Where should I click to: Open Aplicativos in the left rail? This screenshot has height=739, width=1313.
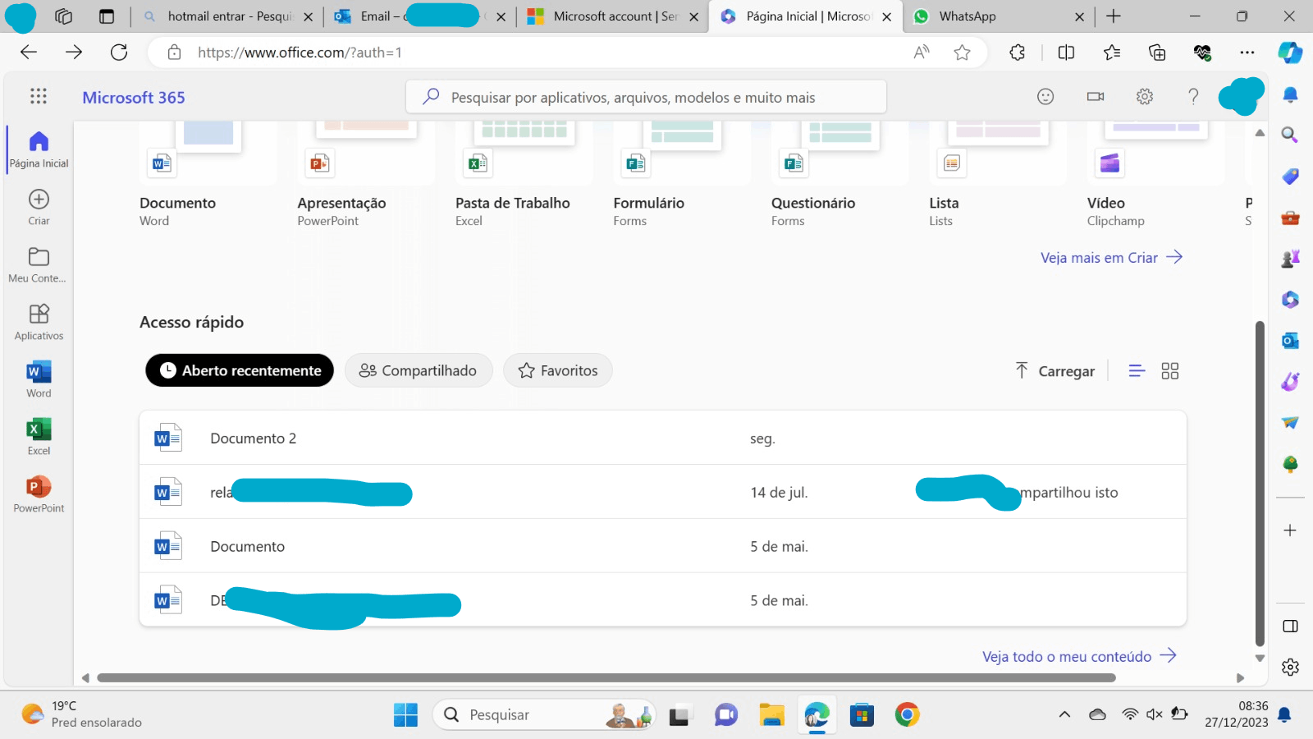(39, 322)
